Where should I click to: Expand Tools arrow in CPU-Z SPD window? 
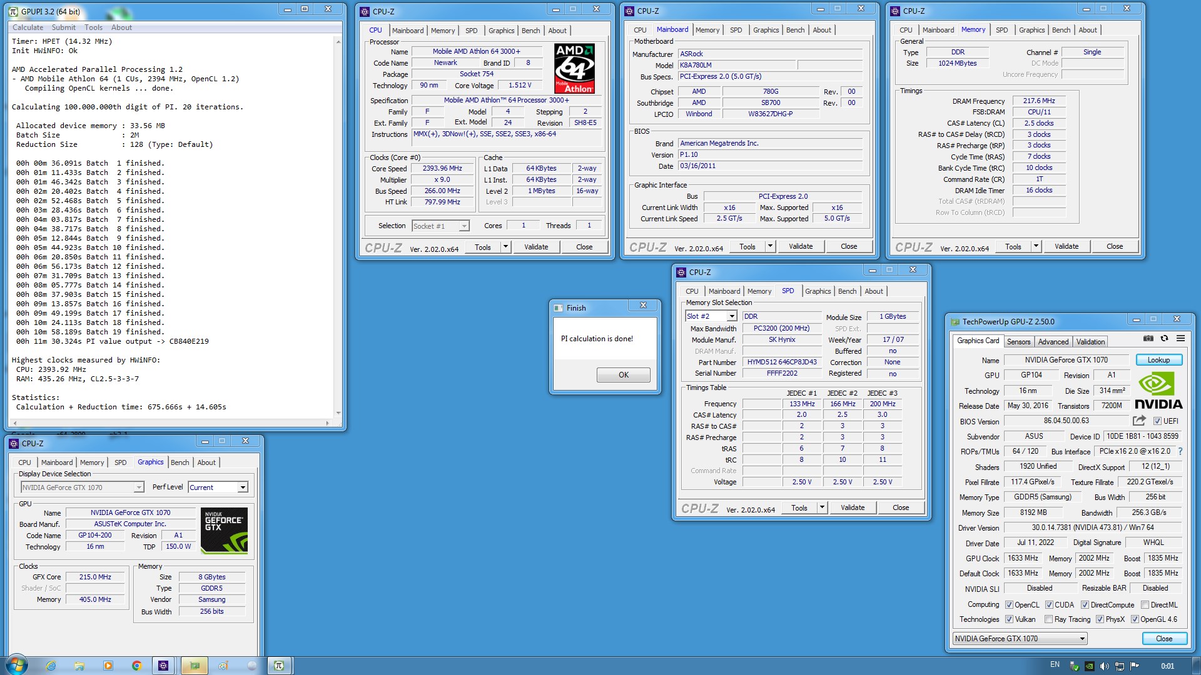point(822,507)
